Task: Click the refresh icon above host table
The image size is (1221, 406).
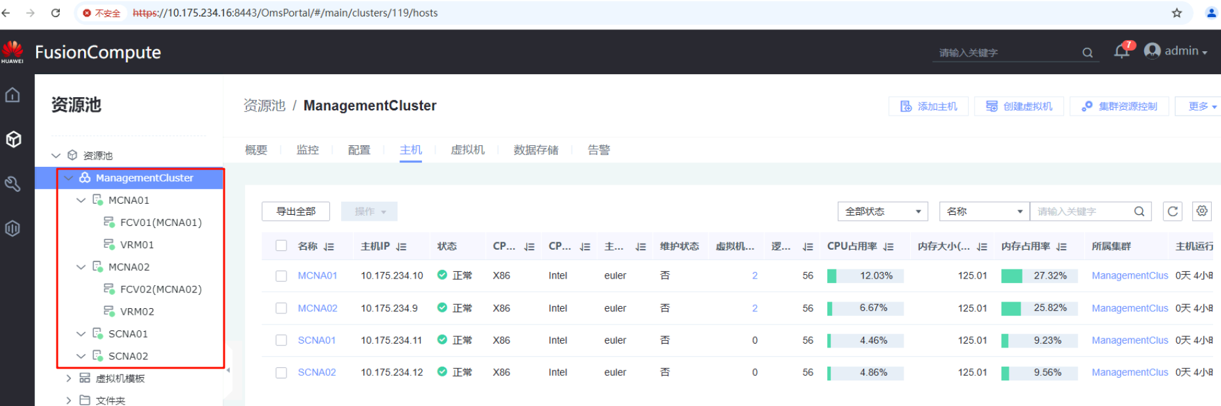Action: pyautogui.click(x=1172, y=211)
